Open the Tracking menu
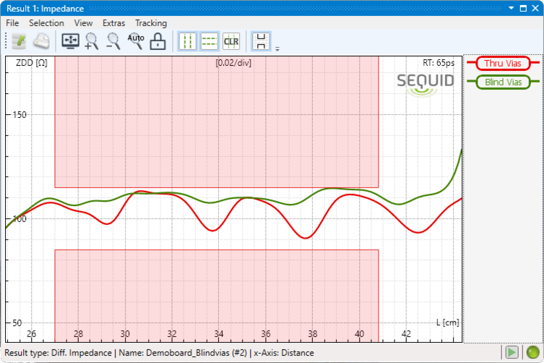The width and height of the screenshot is (544, 363). pos(150,23)
